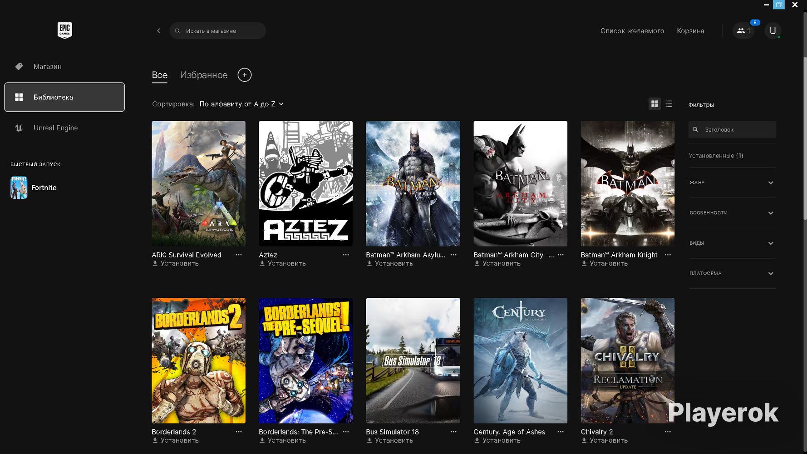Expand the ПЛАТФОРМА filter section

pyautogui.click(x=732, y=273)
